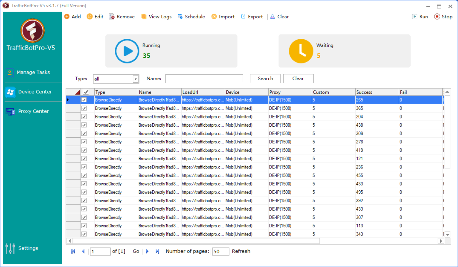Open Manage Tasks section
The width and height of the screenshot is (458, 267).
(x=33, y=72)
